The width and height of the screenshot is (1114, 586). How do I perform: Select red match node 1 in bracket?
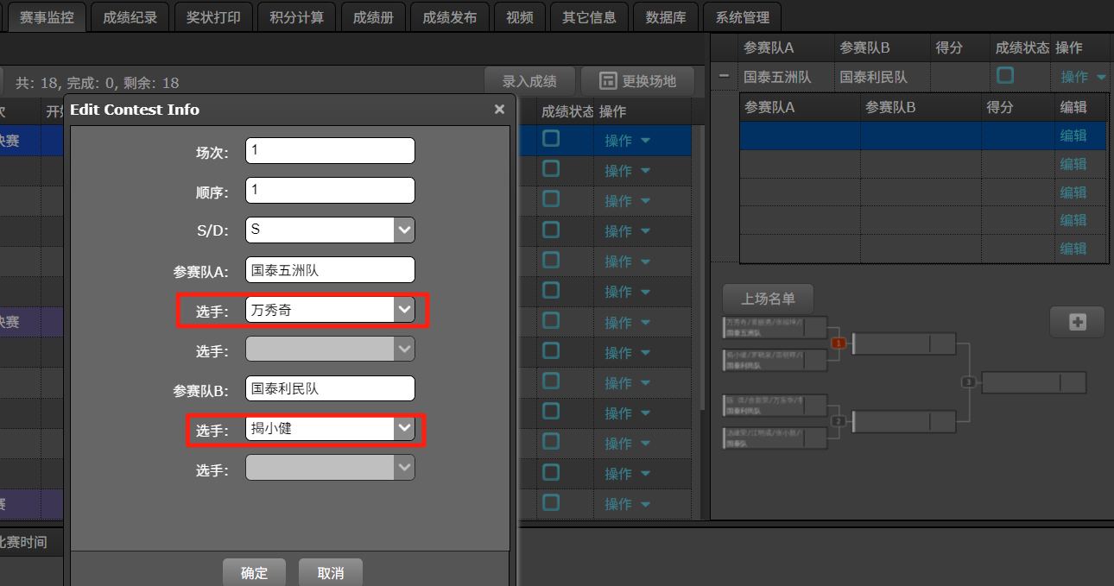[838, 343]
